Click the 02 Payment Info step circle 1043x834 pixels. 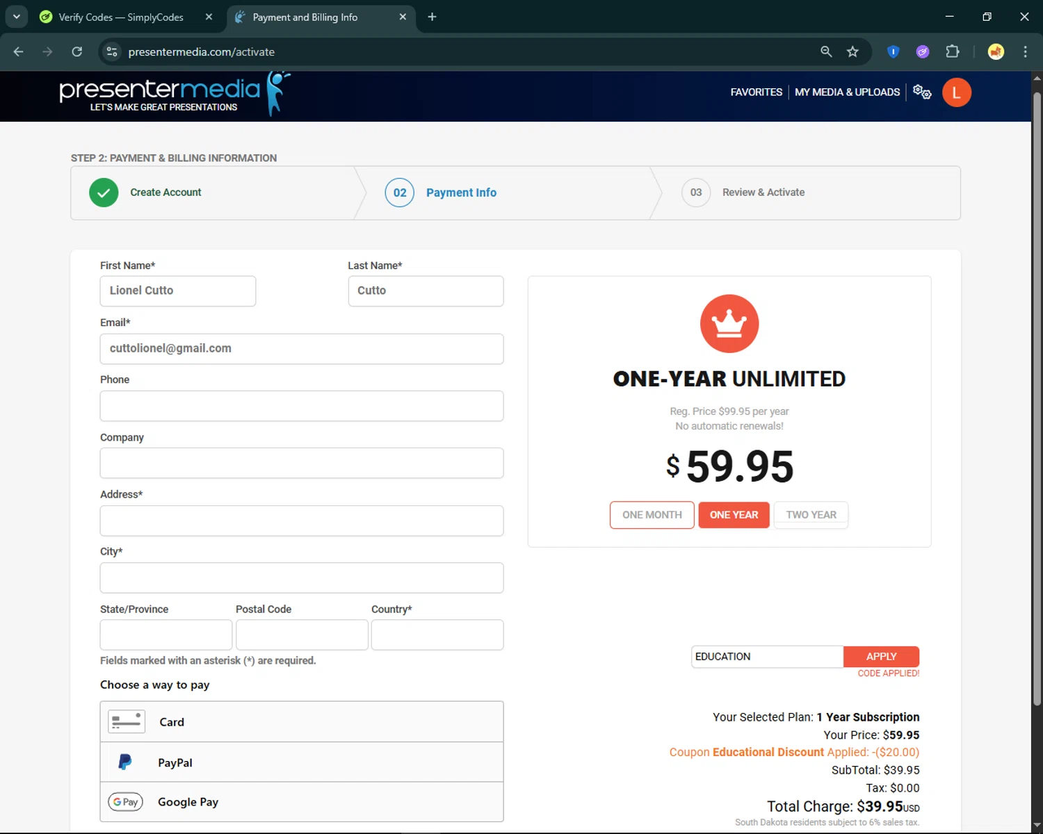pos(400,193)
